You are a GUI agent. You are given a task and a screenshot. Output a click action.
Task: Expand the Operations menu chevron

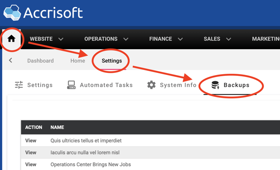point(126,39)
